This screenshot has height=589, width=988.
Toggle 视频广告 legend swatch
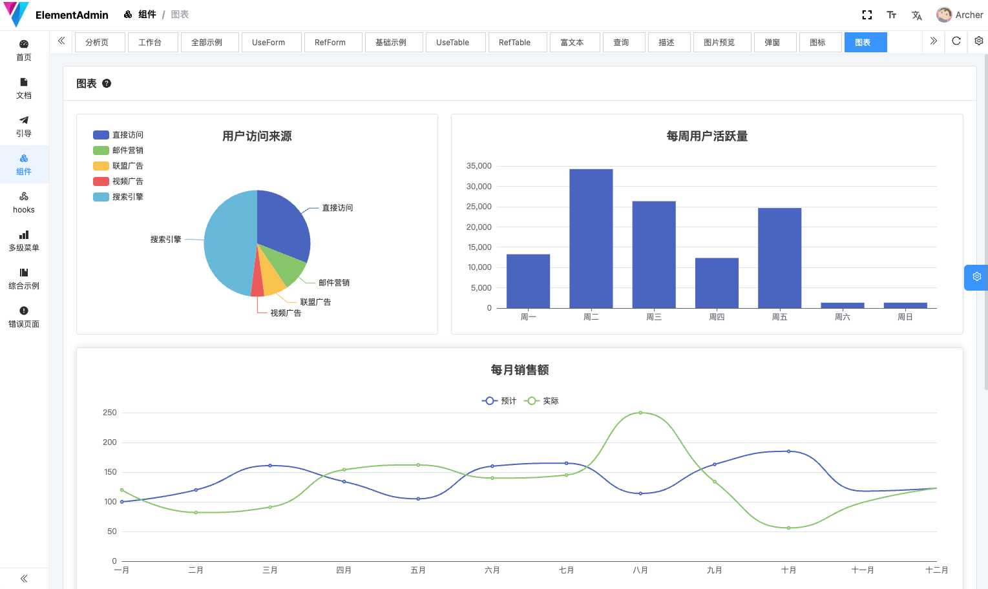[x=101, y=181]
